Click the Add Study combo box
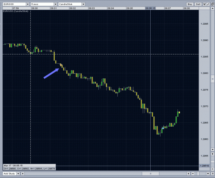 point(11,174)
